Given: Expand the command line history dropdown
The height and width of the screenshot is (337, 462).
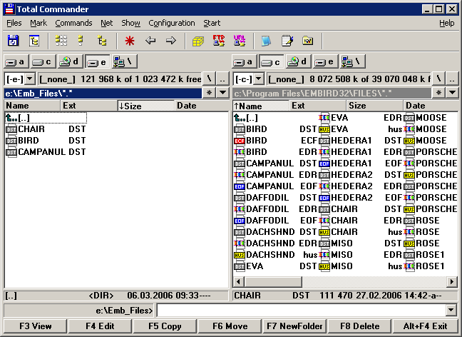Looking at the screenshot, I should click(451, 310).
